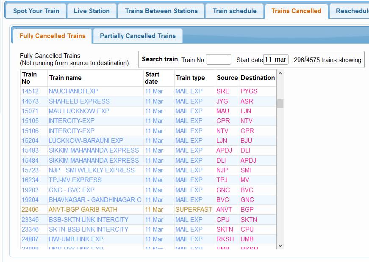Select SKTN-BSB LINK INTERCITY train
The image size is (369, 262).
(89, 229)
